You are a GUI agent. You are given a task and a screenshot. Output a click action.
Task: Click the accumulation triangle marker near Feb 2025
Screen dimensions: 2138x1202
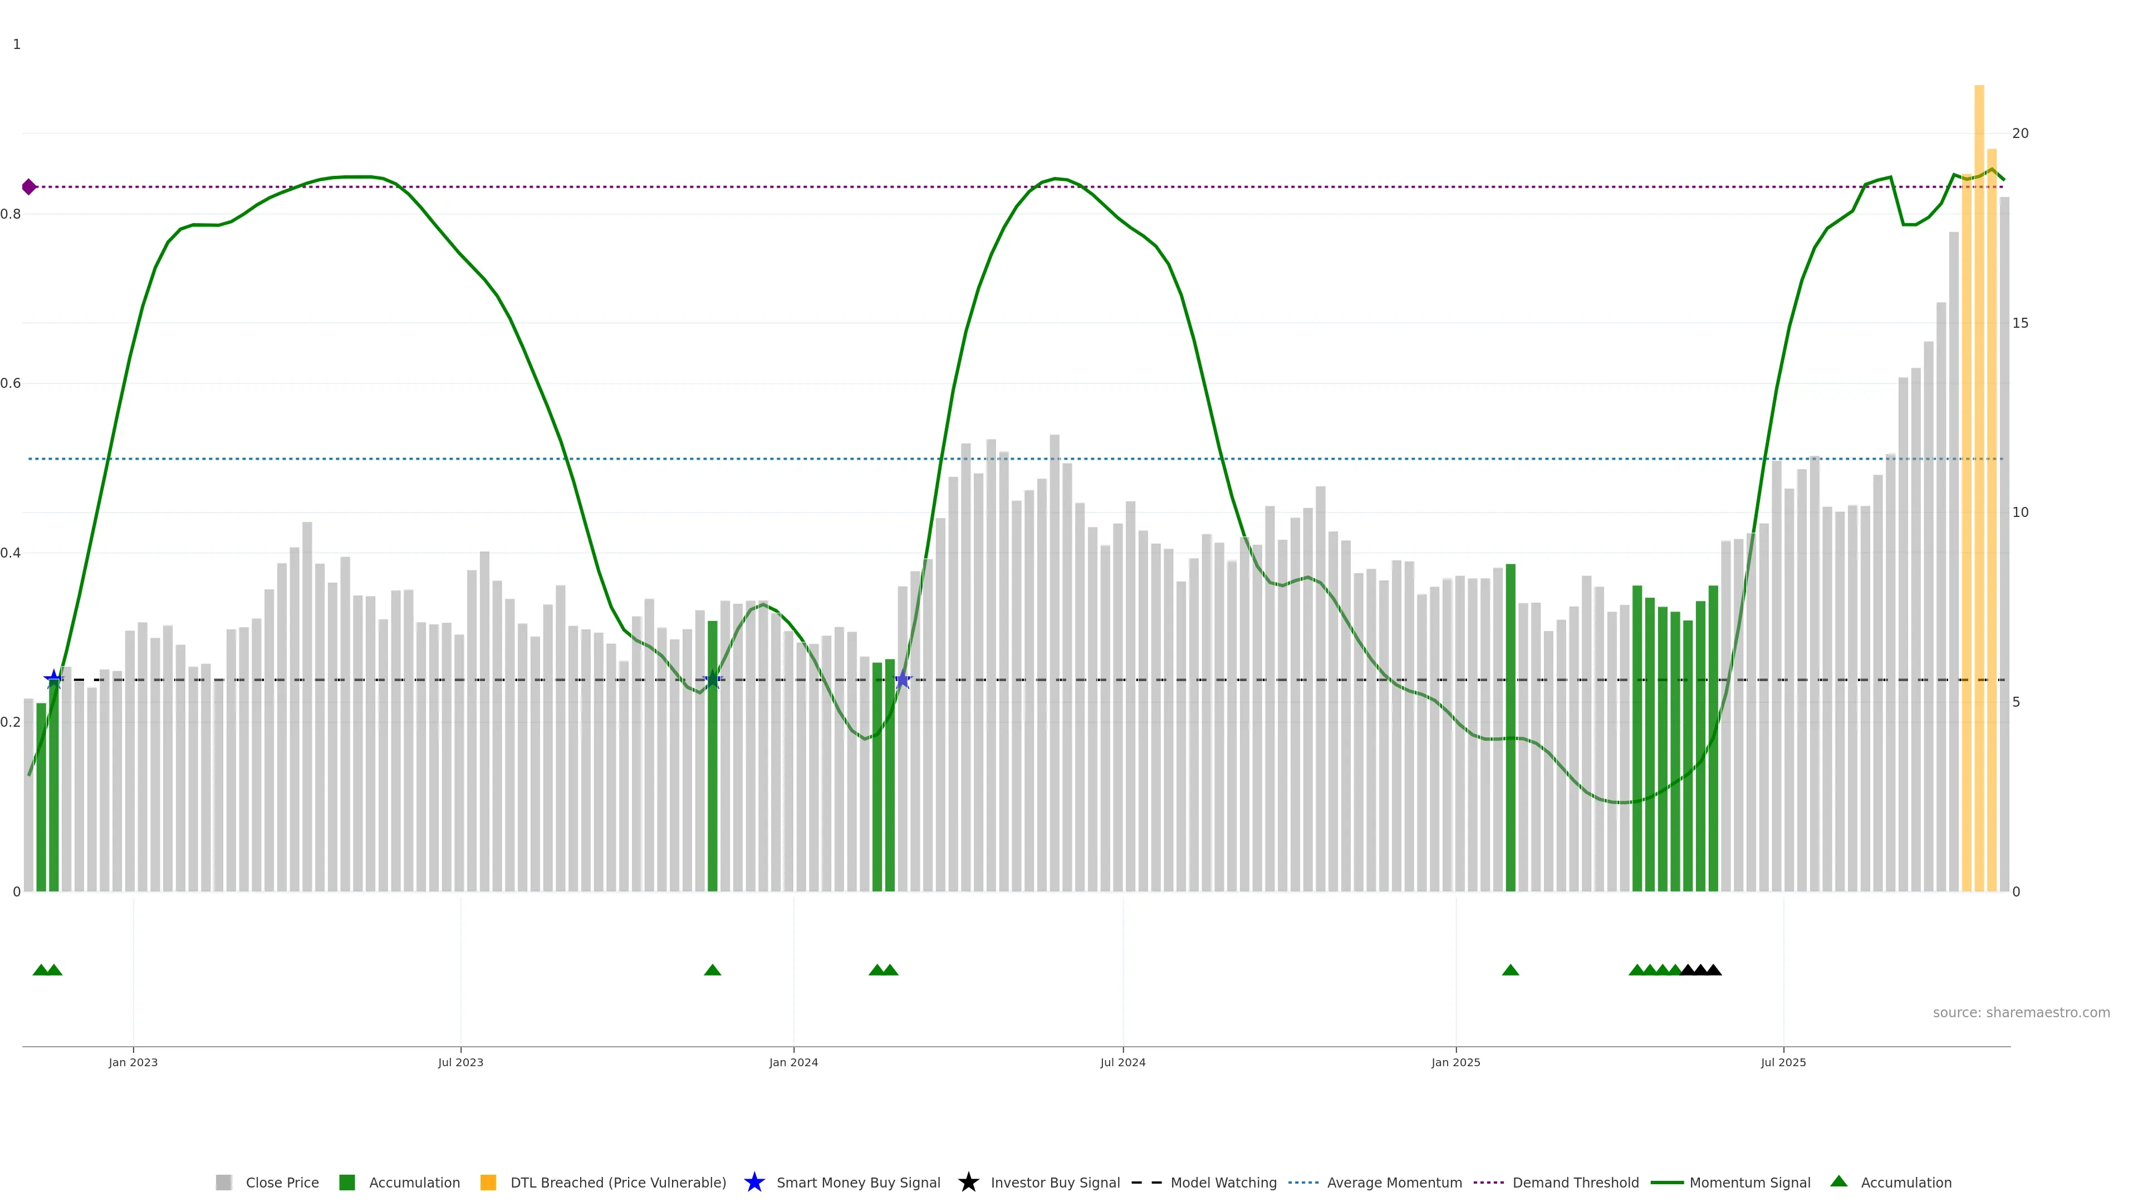[1510, 970]
